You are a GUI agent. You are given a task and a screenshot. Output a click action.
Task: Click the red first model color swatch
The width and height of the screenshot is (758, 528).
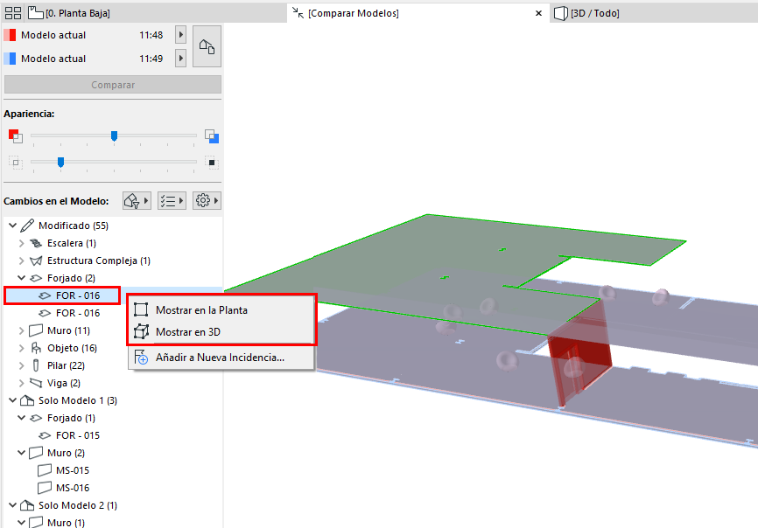[x=10, y=35]
